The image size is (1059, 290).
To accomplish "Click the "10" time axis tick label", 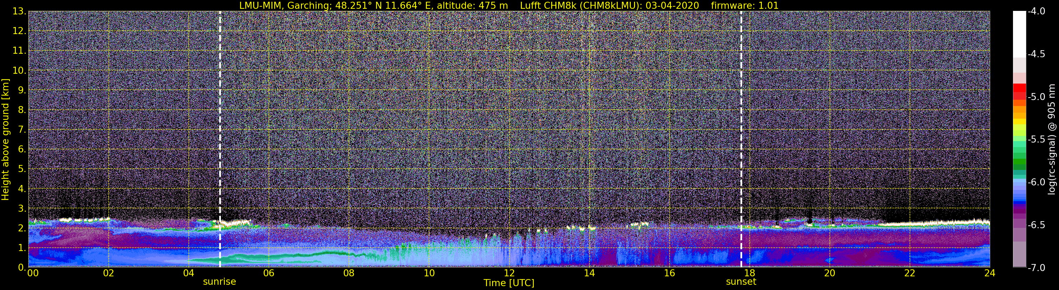I will point(429,273).
